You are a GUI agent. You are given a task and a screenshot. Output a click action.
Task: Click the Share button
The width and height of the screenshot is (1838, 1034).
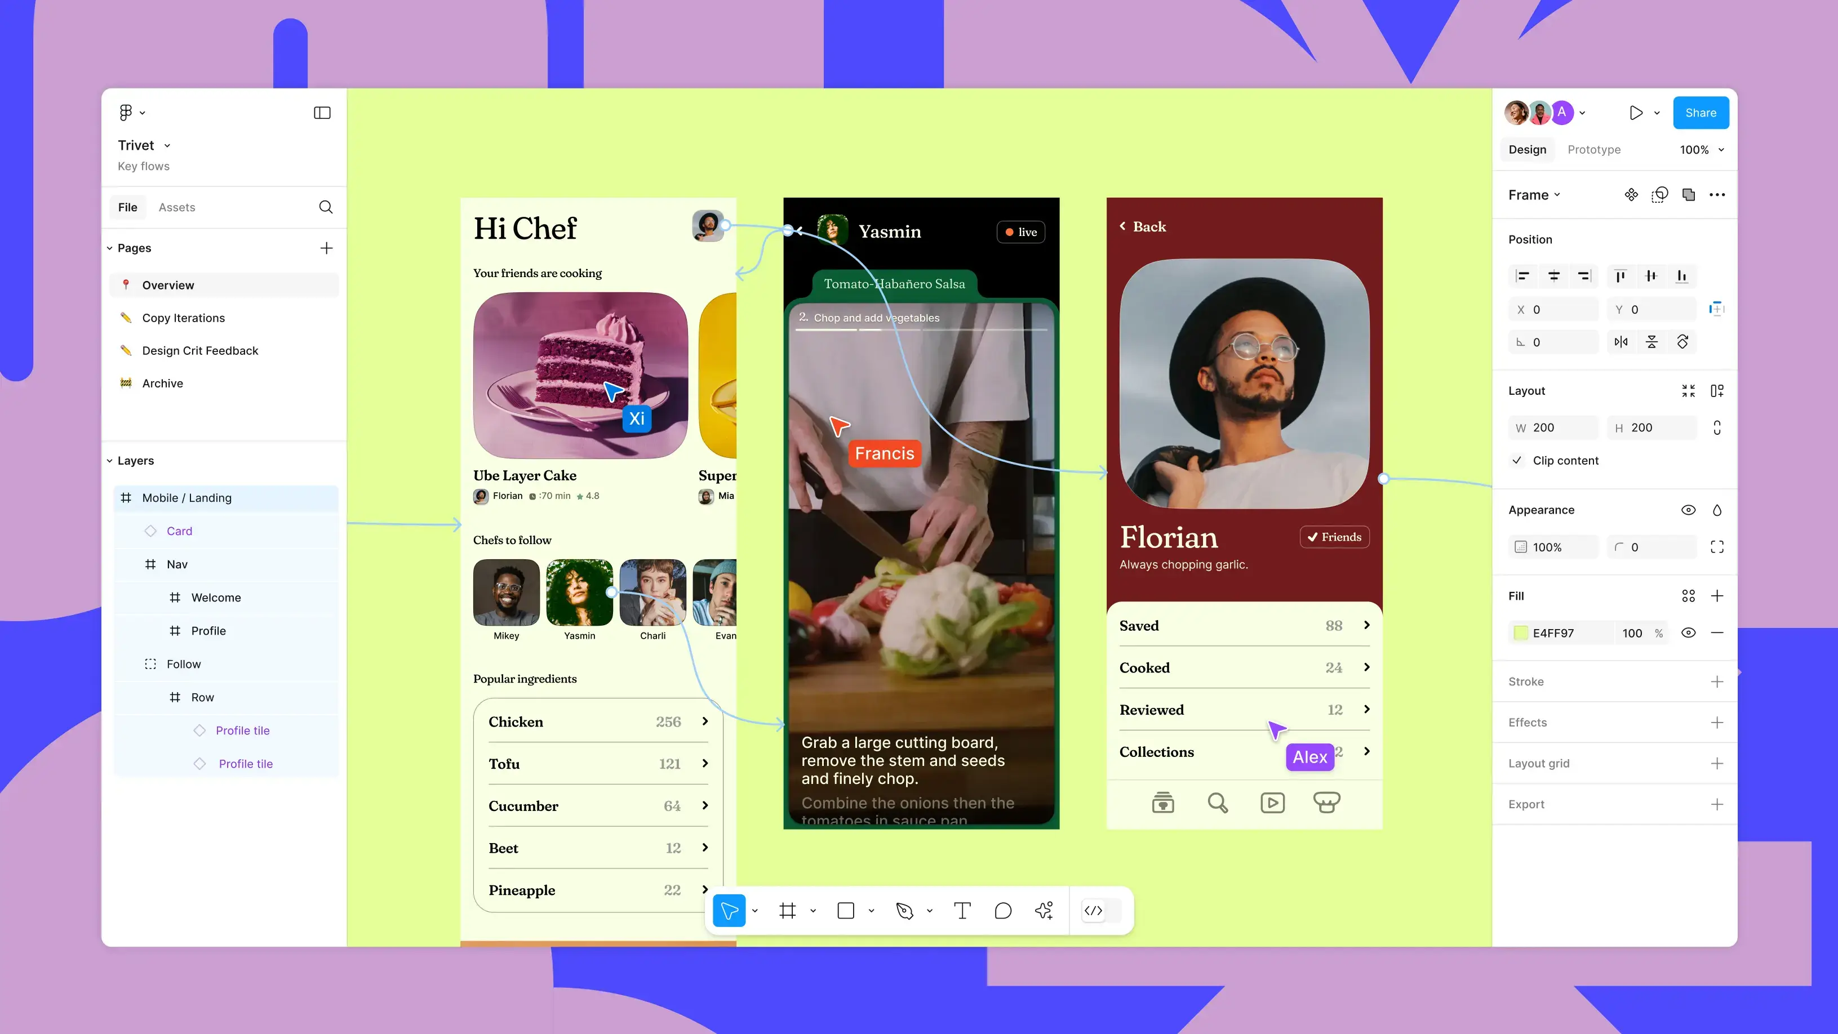1701,112
